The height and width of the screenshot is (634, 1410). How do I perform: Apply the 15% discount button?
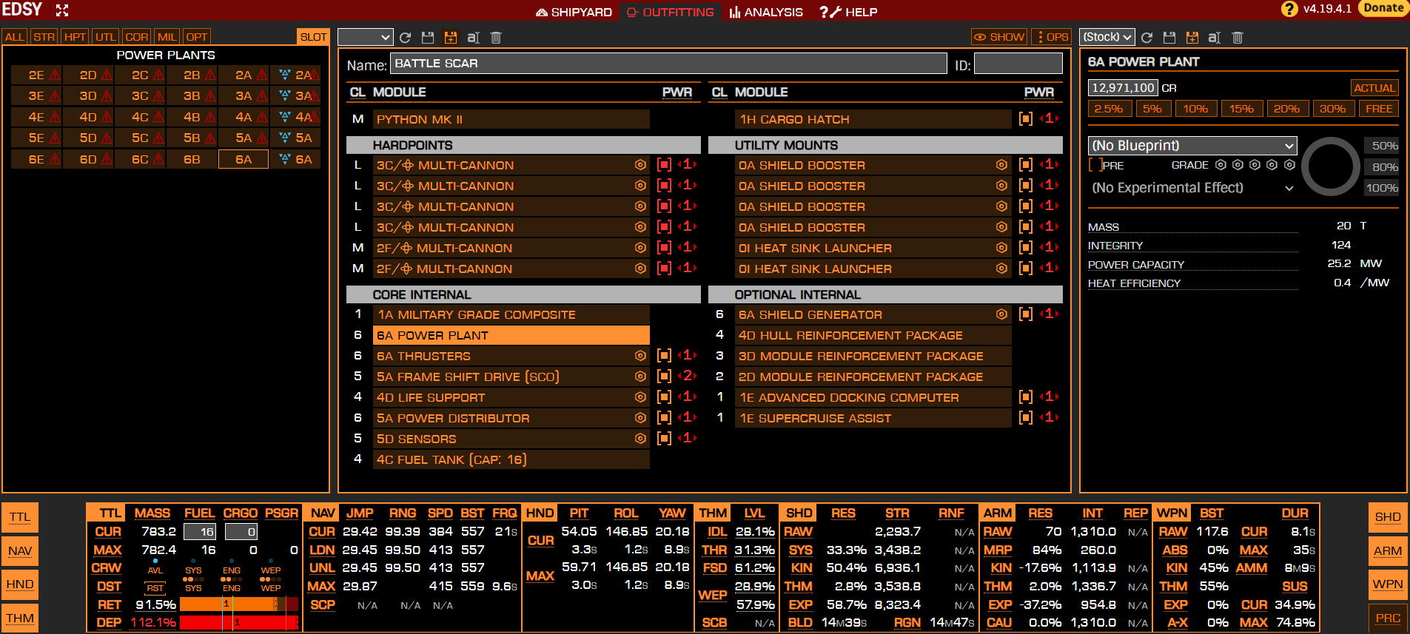click(x=1241, y=109)
